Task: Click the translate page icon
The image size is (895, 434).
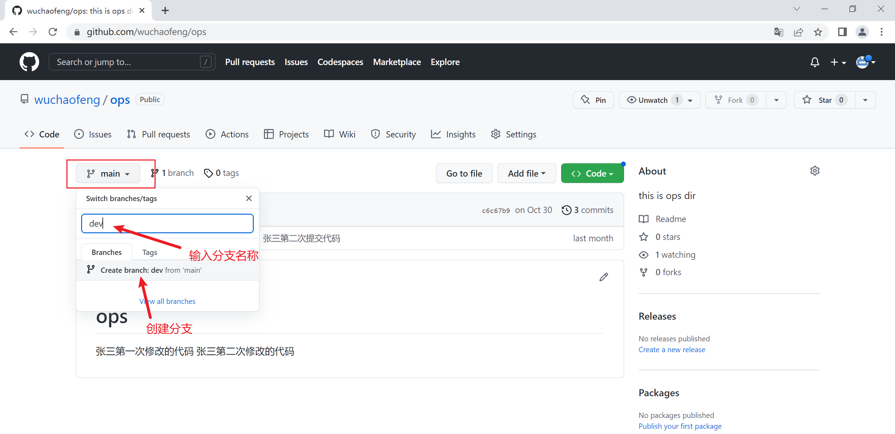Action: [x=779, y=32]
